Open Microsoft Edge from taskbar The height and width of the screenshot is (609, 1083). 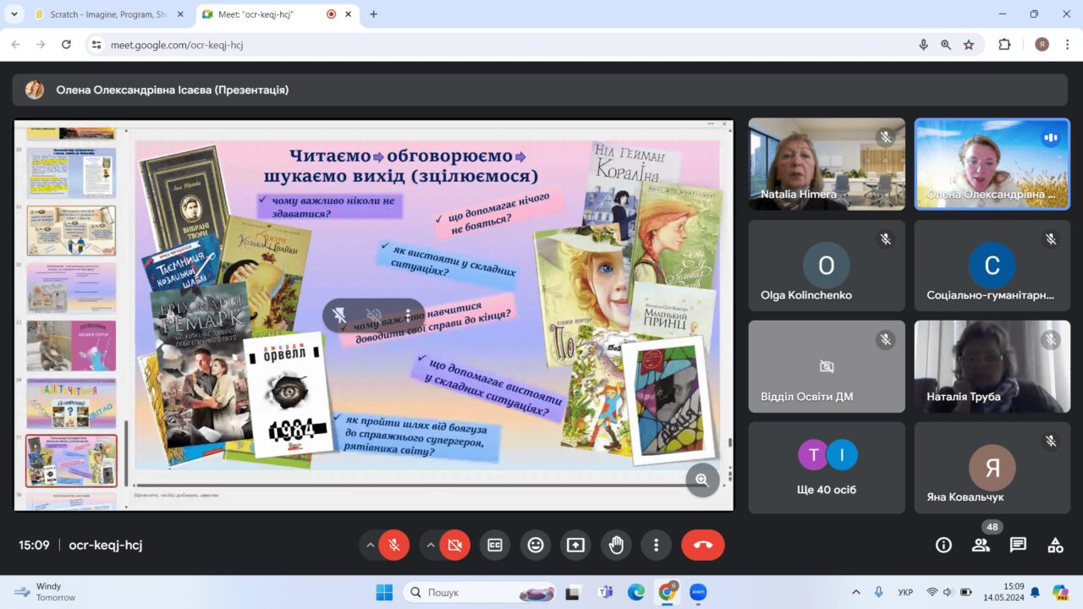pos(636,592)
